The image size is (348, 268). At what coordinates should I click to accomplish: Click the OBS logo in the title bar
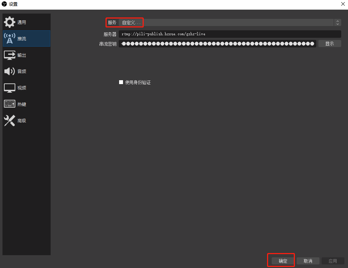4,4
